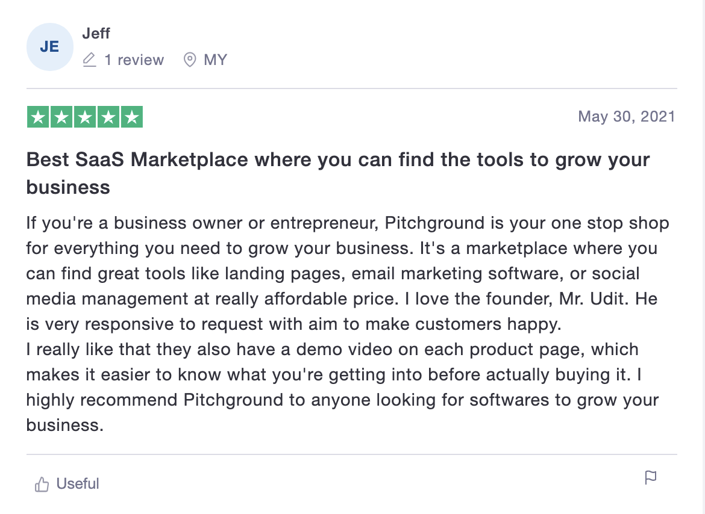Click the thumbs-up icon beside Useful
This screenshot has height=514, width=705.
tap(42, 484)
